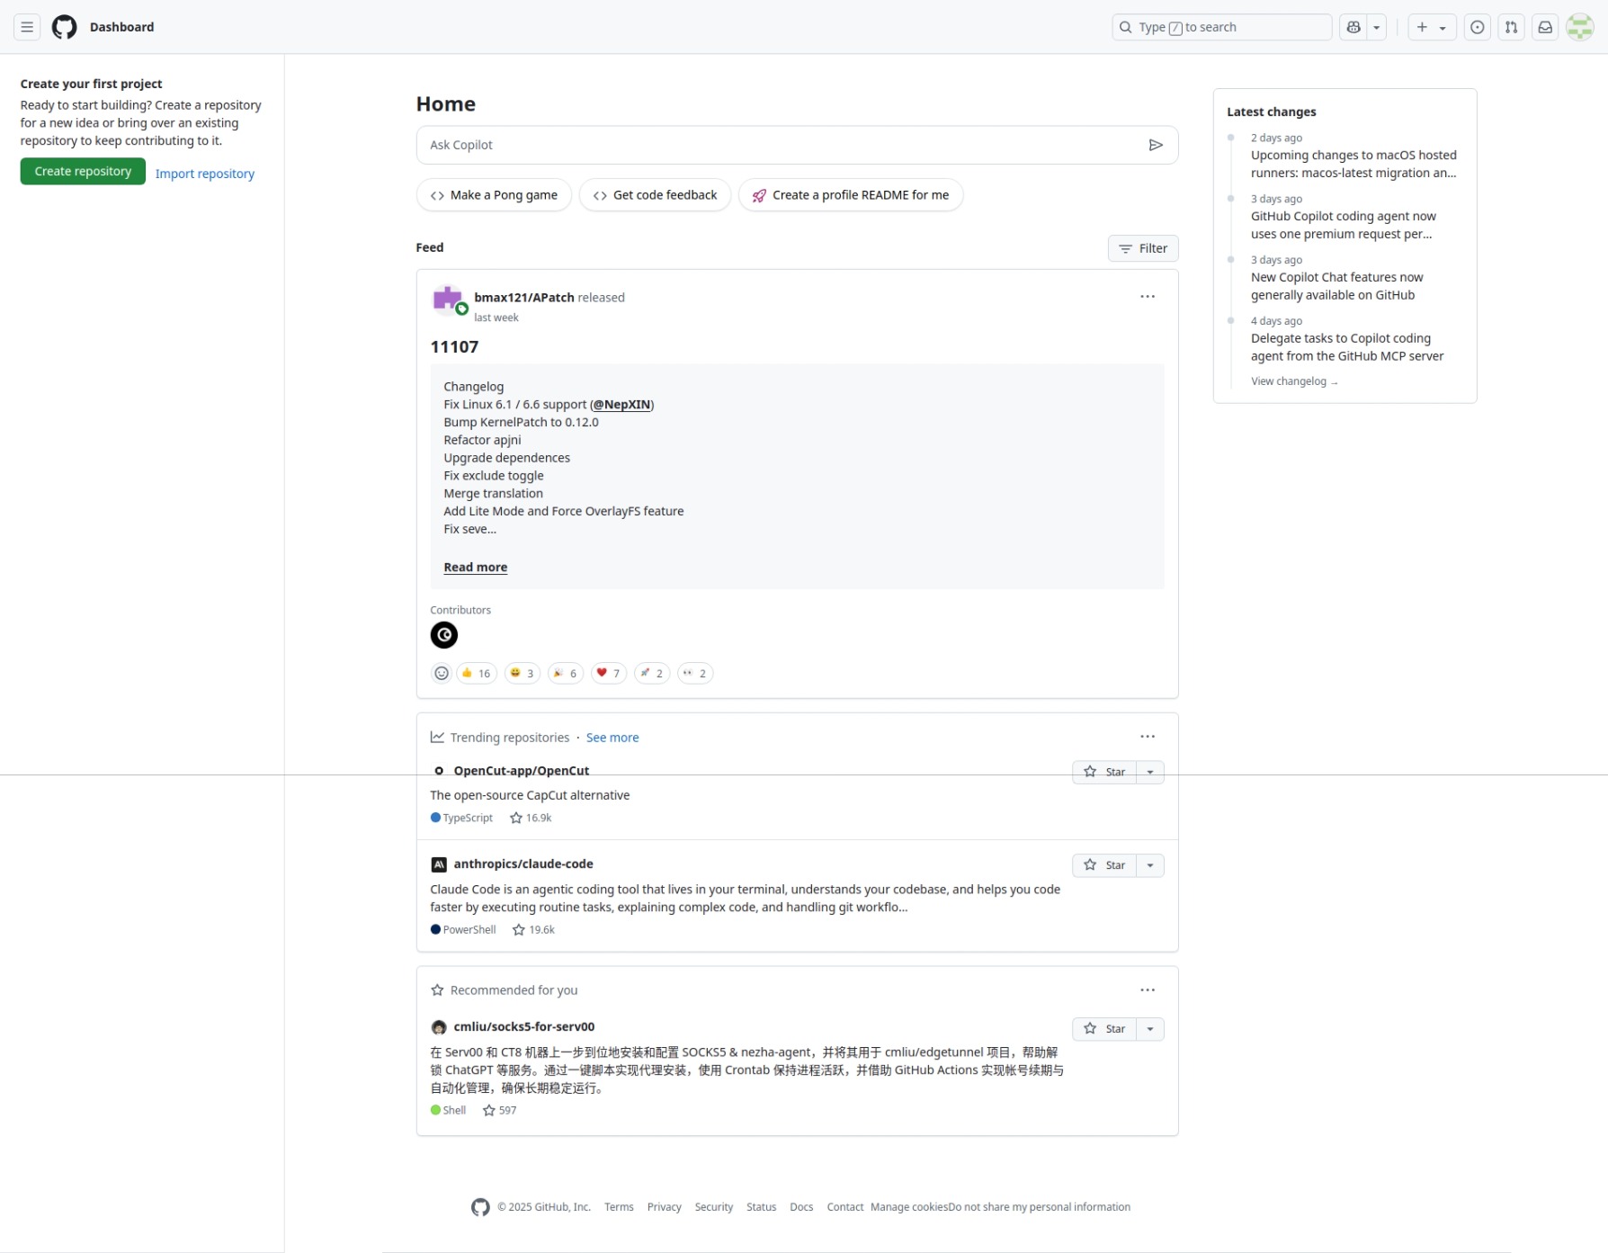This screenshot has height=1253, width=1608.
Task: Toggle eyes reaction with 2
Action: tap(695, 673)
